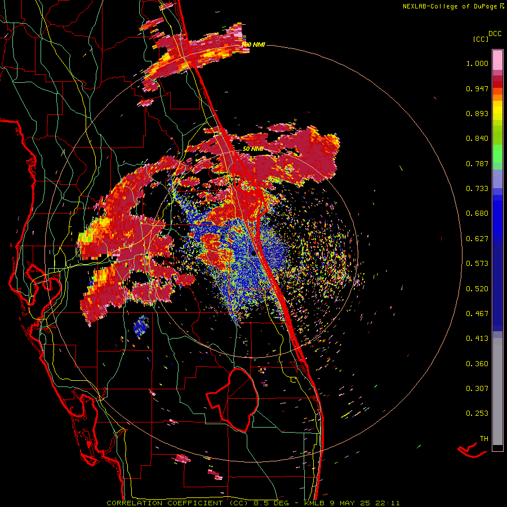Pick the pink segment at color bar top
Screen dimensions: 507x507
[x=497, y=60]
